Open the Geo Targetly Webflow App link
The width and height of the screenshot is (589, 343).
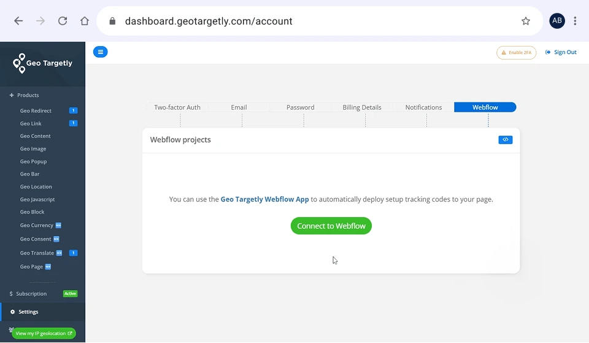[x=264, y=199]
